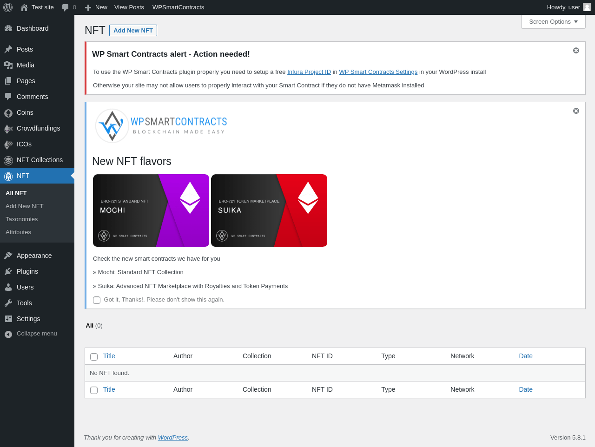The height and width of the screenshot is (447, 595).
Task: Click the Tools wrench icon
Action: (8, 303)
